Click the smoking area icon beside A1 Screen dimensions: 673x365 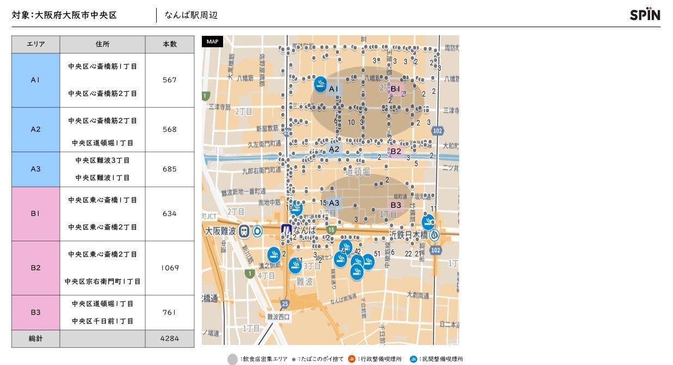(x=320, y=84)
